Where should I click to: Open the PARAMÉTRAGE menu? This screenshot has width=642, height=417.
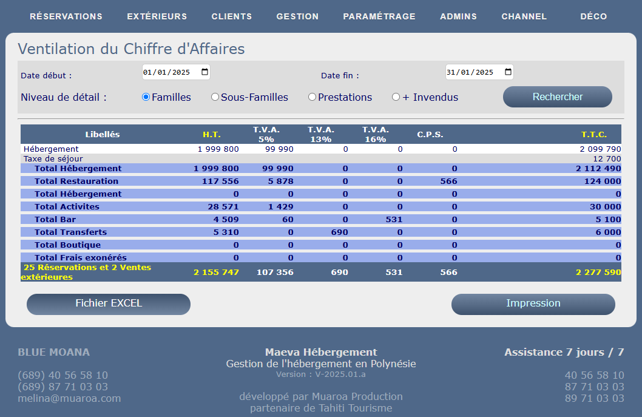pyautogui.click(x=379, y=16)
